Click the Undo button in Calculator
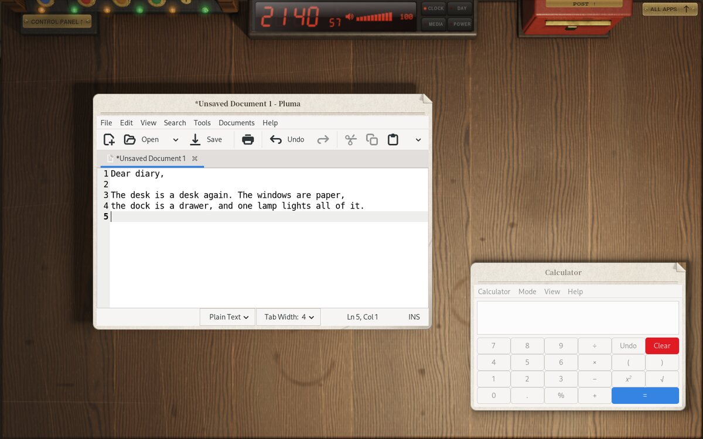 pos(629,346)
